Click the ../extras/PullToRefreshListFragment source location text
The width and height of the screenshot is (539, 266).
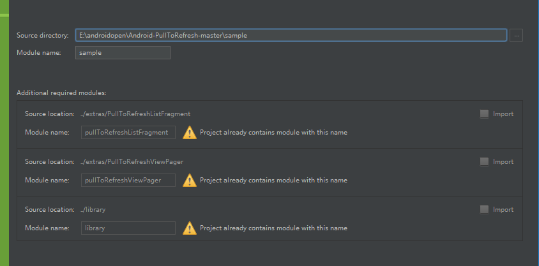pyautogui.click(x=135, y=114)
